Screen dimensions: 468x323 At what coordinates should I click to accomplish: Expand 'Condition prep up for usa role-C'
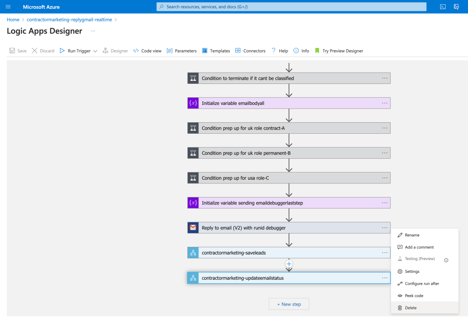click(x=289, y=178)
